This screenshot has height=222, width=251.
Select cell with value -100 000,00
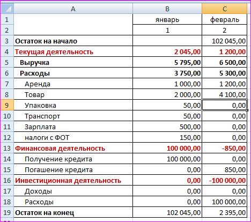225,180
